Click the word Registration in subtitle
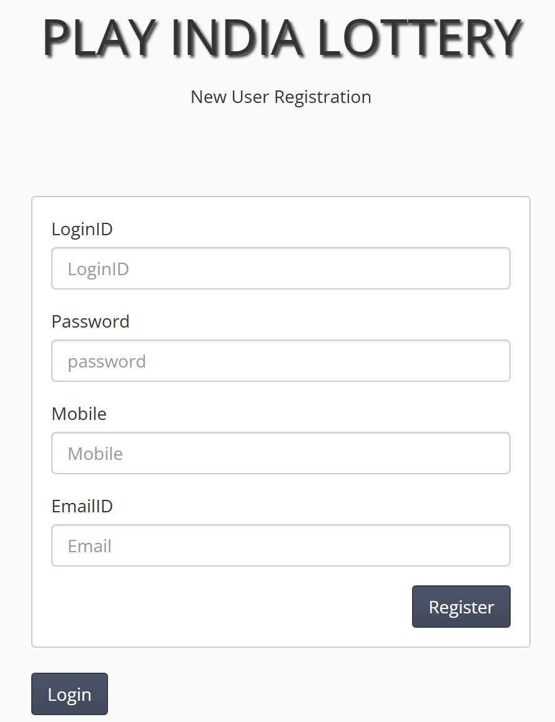555x722 pixels. click(322, 97)
